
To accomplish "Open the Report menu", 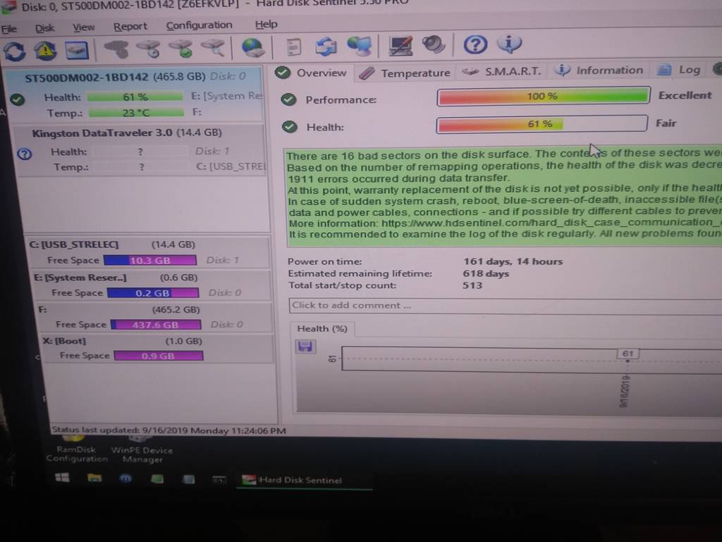I will tap(130, 27).
